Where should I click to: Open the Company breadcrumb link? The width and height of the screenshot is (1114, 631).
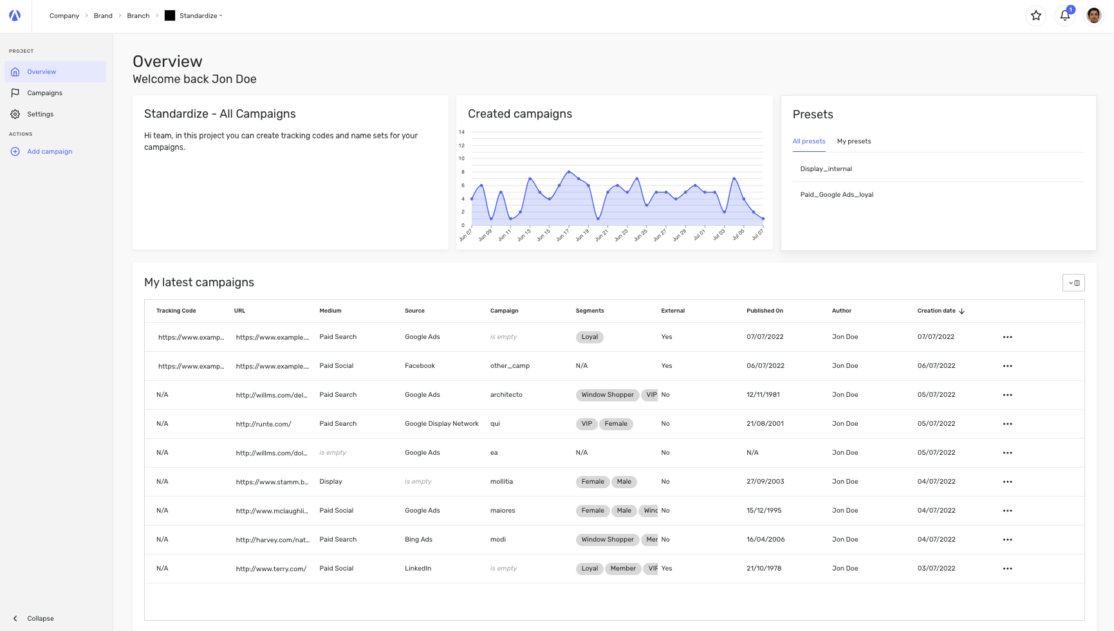tap(64, 15)
